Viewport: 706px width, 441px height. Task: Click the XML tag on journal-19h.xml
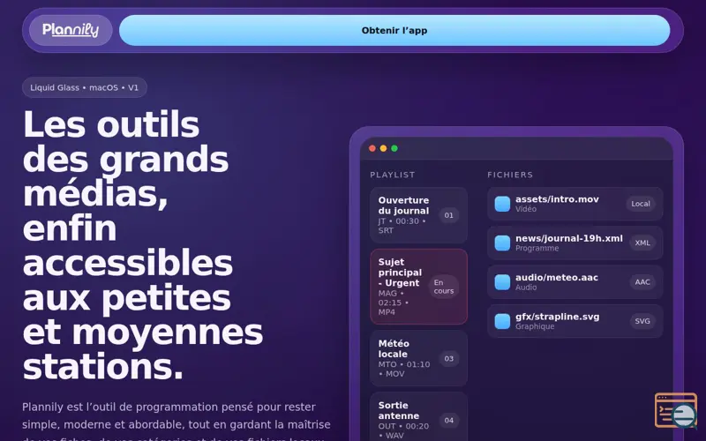pyautogui.click(x=642, y=243)
